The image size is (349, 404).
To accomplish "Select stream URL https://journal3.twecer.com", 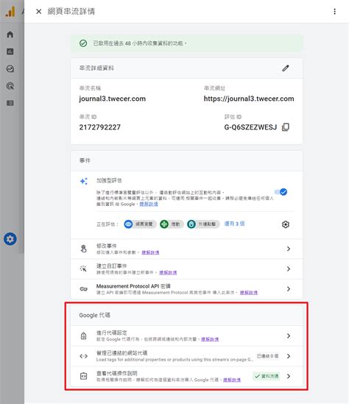I will (x=249, y=99).
